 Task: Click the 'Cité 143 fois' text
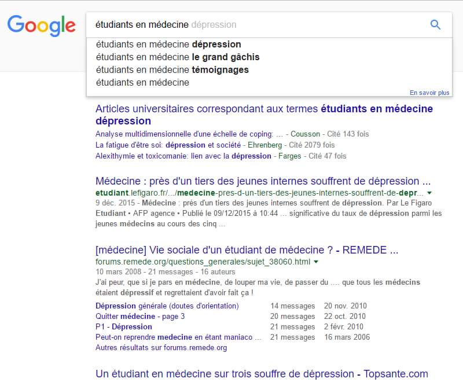pos(348,134)
